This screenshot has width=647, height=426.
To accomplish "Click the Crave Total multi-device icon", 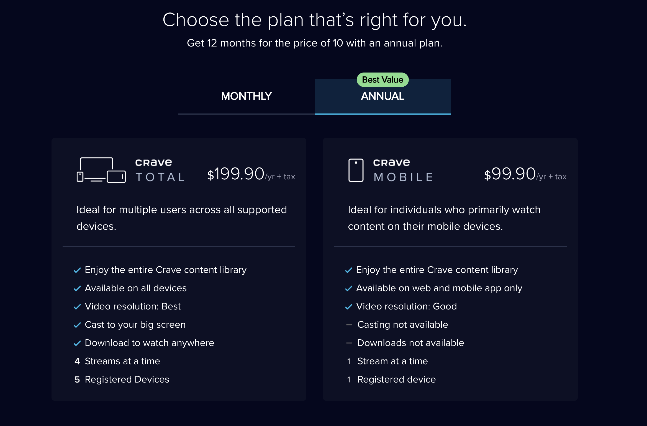I will (x=101, y=170).
